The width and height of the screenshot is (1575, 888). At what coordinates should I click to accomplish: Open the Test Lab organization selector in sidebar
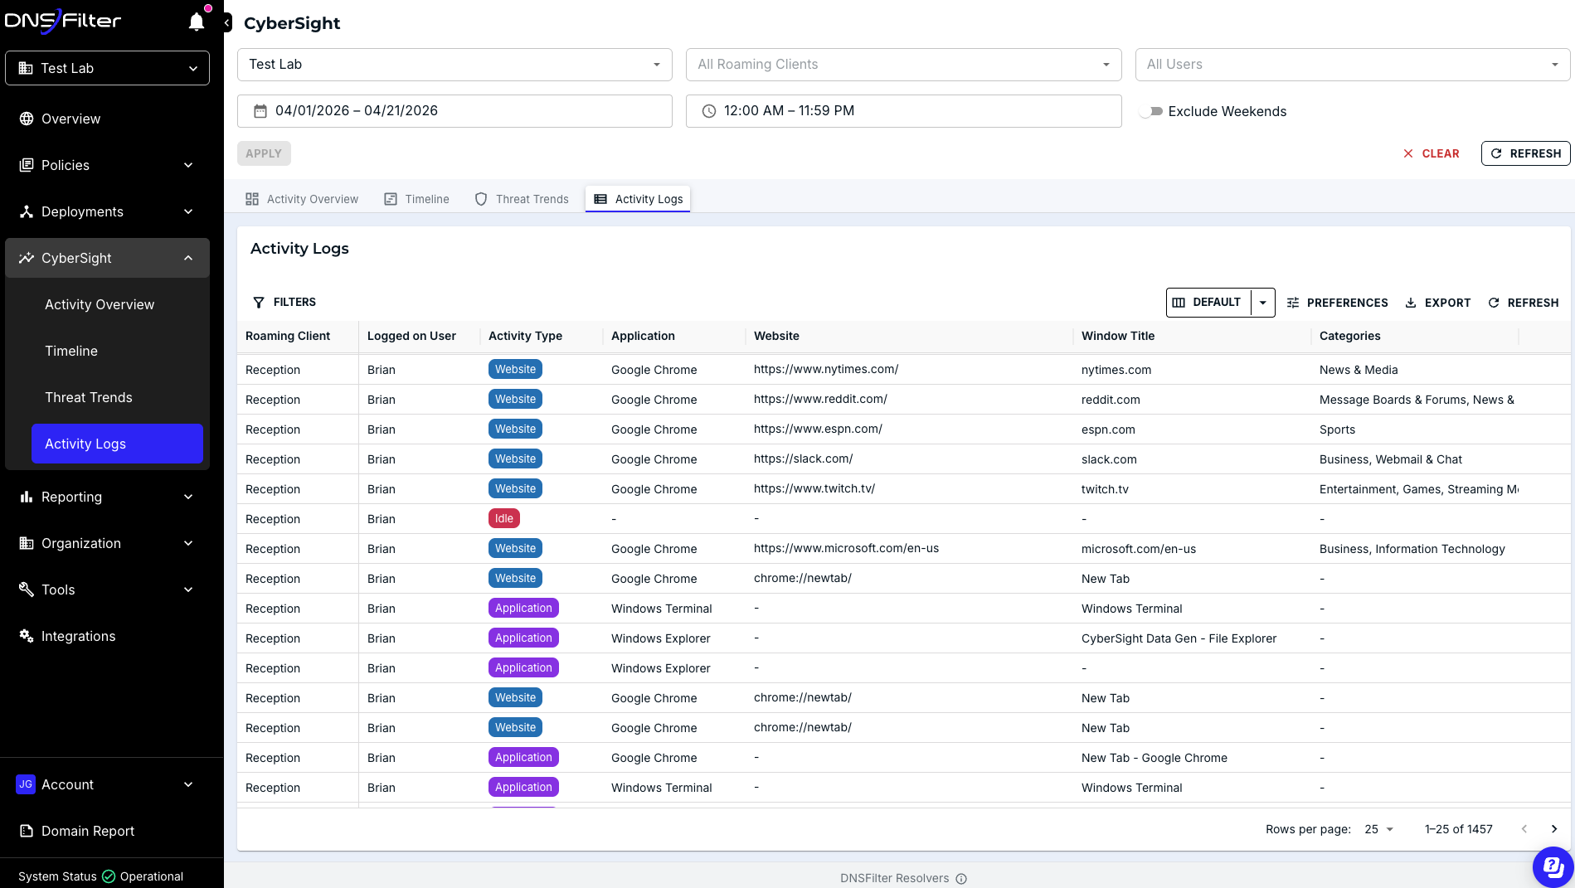click(x=108, y=68)
